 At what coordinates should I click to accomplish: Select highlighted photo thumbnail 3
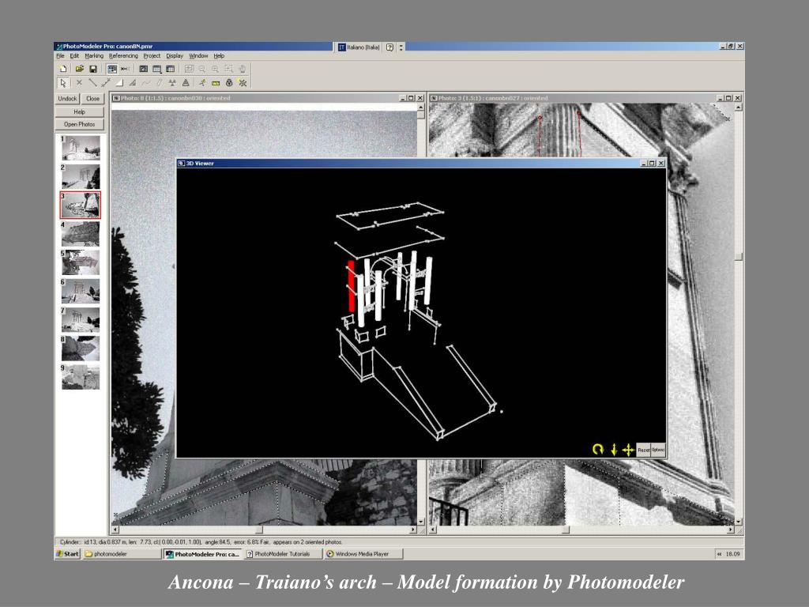(x=81, y=205)
